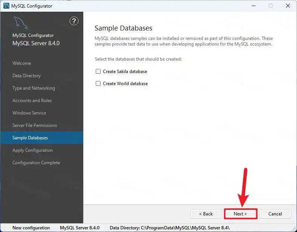
Task: Open Accounts and Roles step
Action: coord(32,101)
